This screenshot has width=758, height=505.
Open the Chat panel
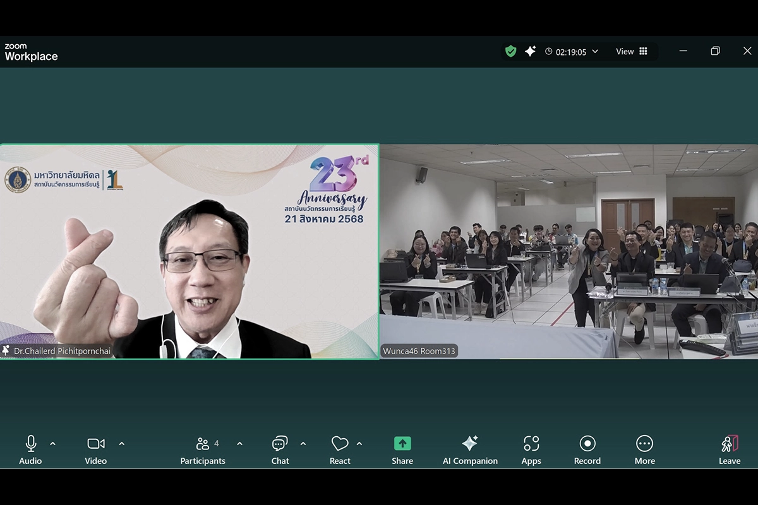tap(280, 450)
